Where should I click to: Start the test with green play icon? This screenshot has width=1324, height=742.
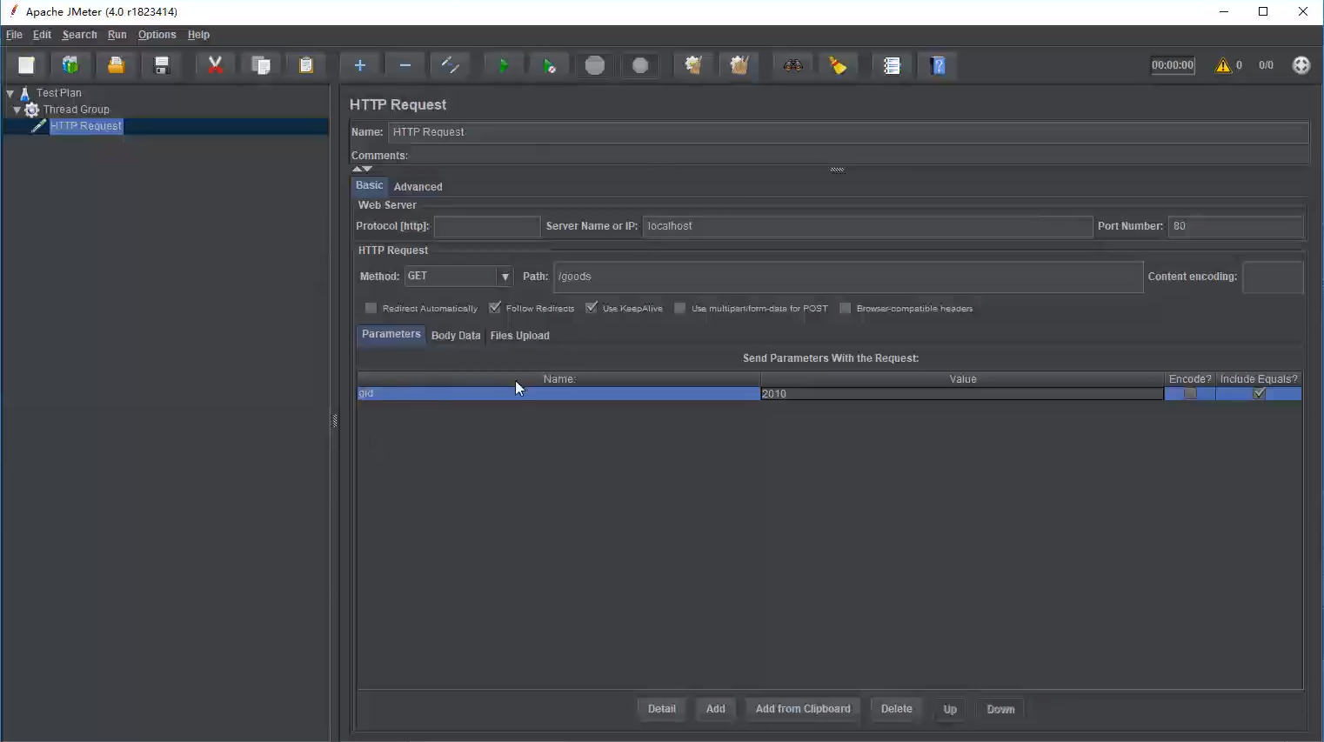[x=503, y=65]
